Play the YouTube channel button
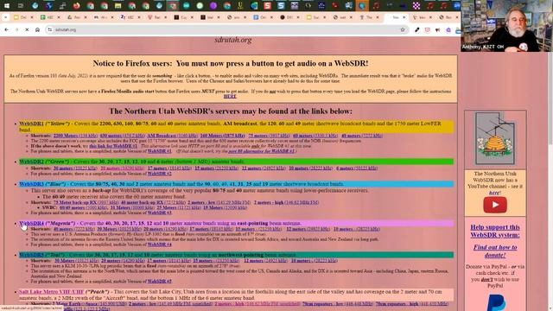This screenshot has width=553, height=311. 495,205
